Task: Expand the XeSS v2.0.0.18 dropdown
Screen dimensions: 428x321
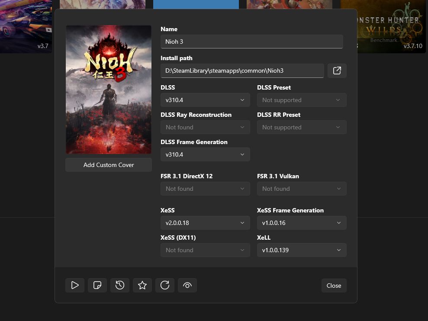Action: pos(205,223)
